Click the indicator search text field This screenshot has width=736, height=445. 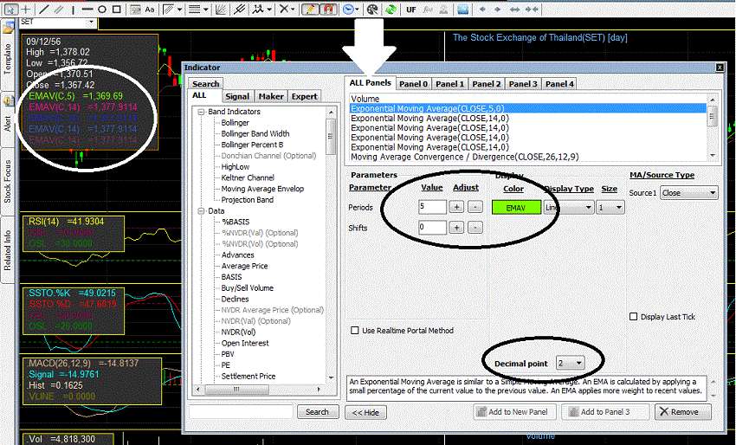coord(241,412)
